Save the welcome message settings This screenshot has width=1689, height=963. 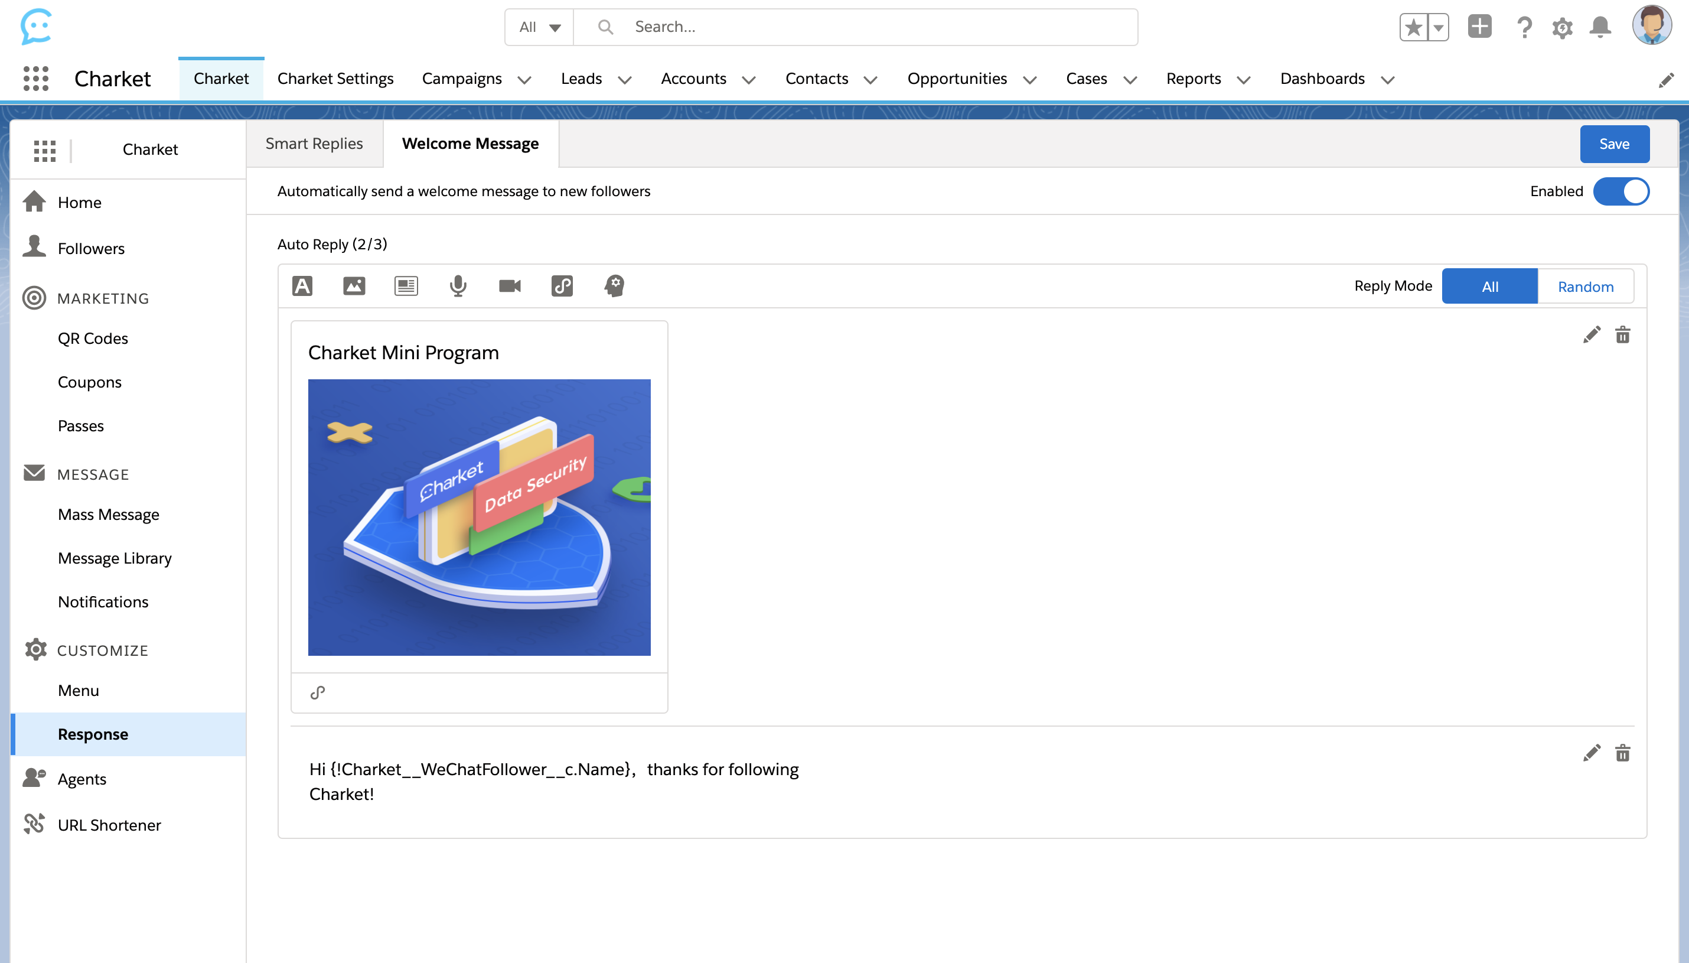pos(1613,144)
